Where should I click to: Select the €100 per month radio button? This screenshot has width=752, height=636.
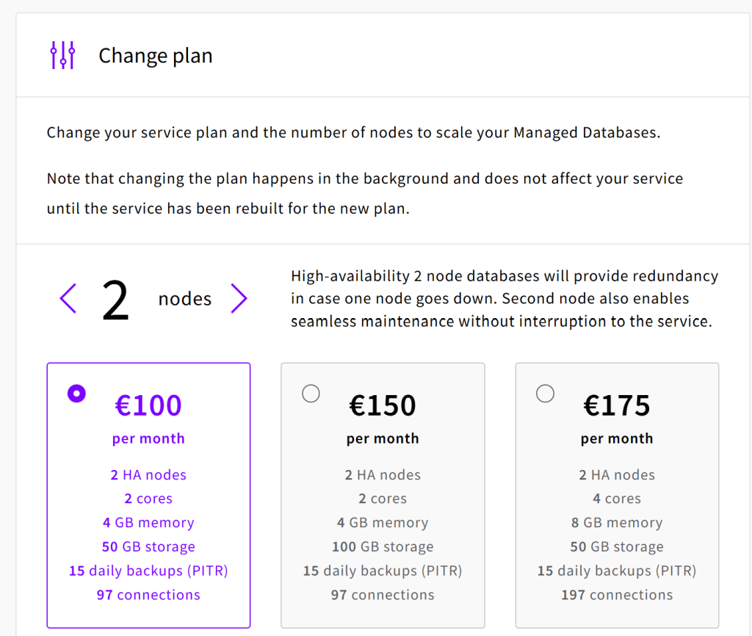(x=76, y=394)
